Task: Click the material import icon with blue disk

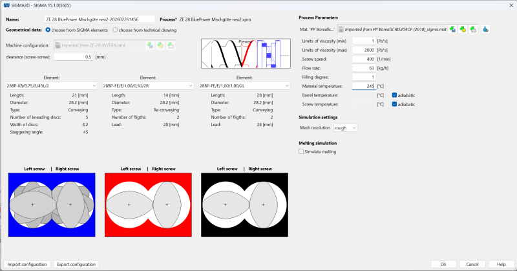Action: point(453,29)
